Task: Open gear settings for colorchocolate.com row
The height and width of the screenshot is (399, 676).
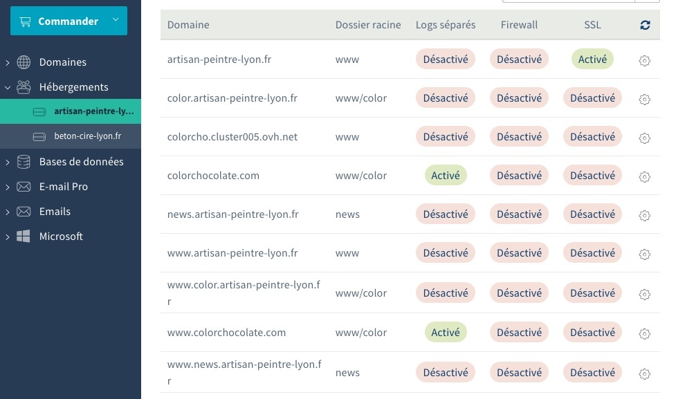Action: pyautogui.click(x=644, y=176)
